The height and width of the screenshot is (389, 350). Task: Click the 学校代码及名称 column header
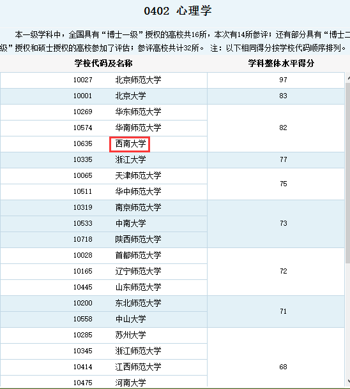pyautogui.click(x=103, y=63)
